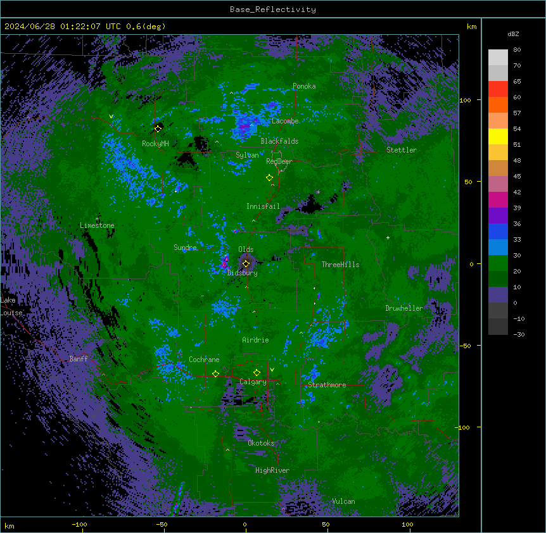
Task: Click the Base_Reflectivity title
Action: (x=273, y=9)
